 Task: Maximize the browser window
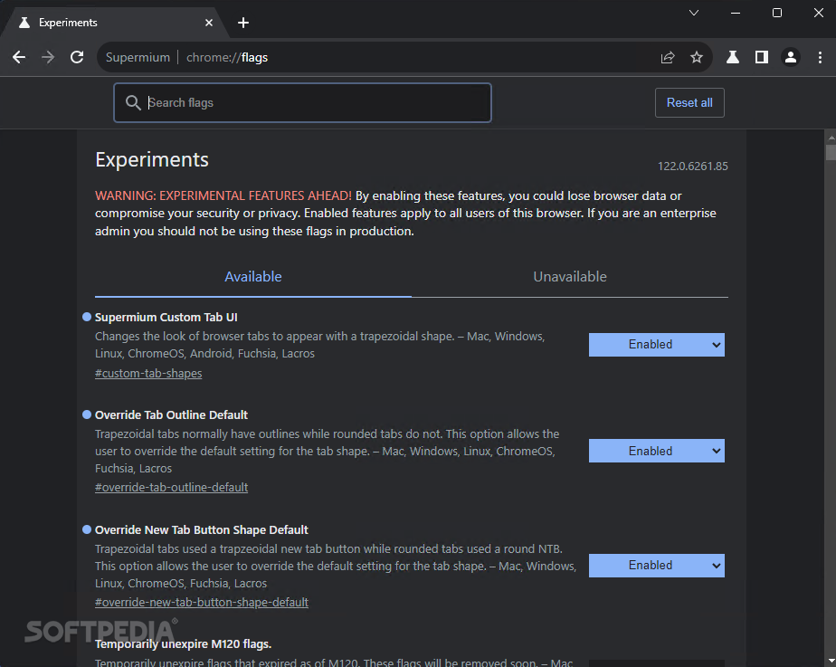pos(777,13)
